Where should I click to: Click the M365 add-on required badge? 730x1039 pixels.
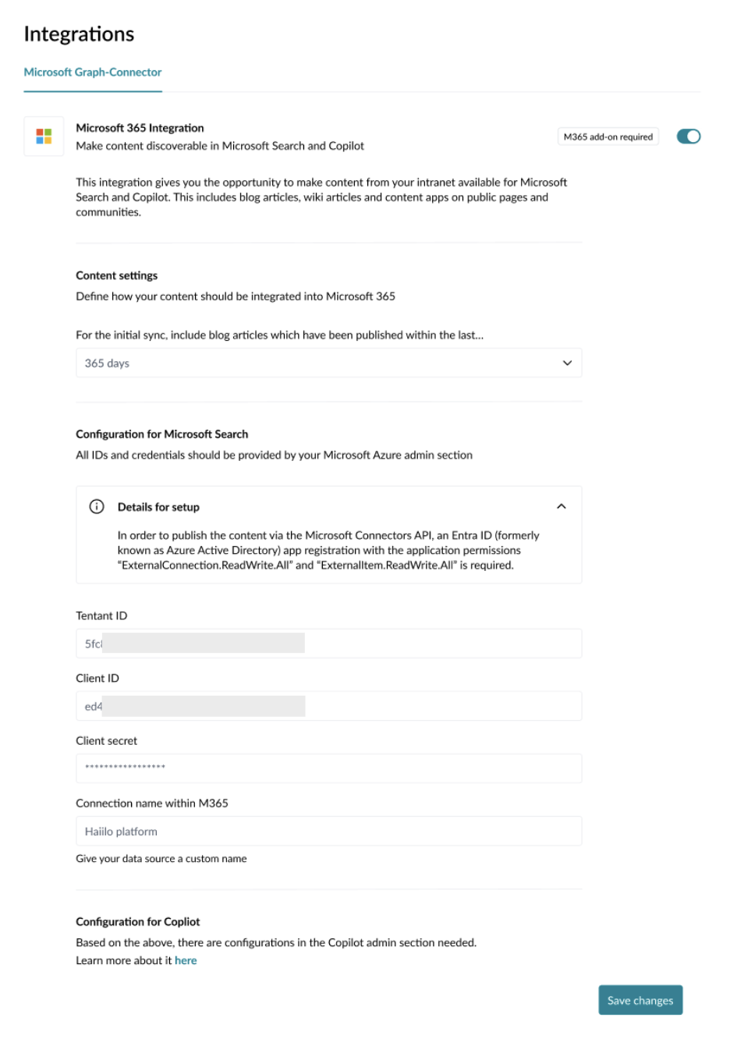pos(608,137)
